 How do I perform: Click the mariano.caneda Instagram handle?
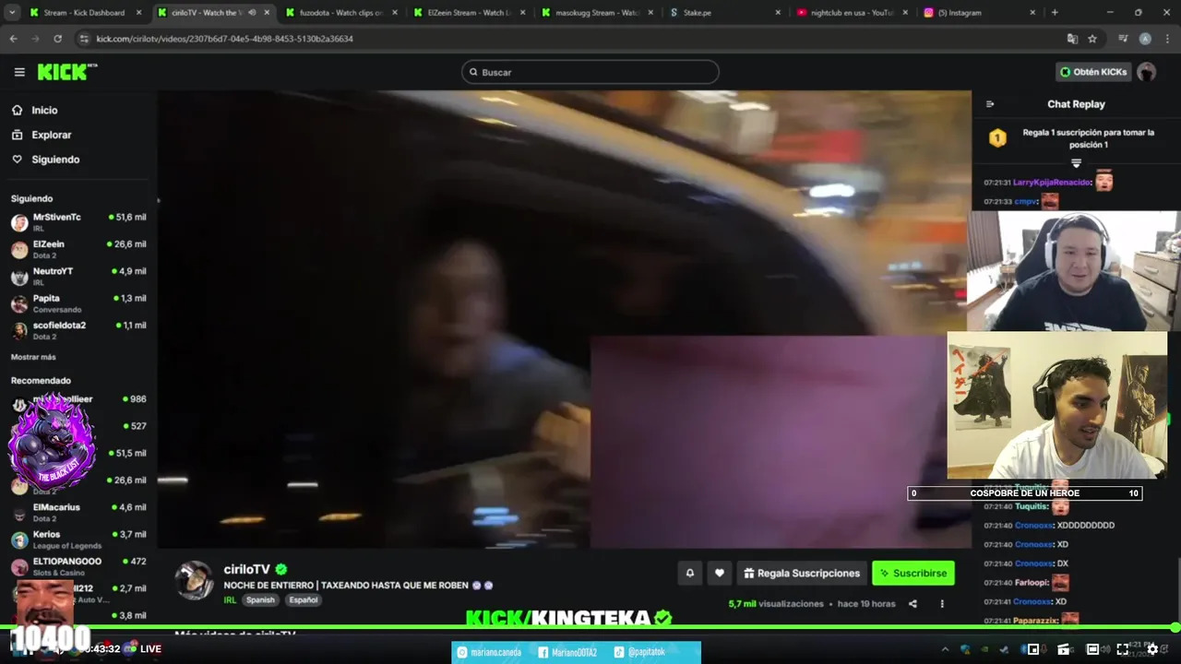coord(495,652)
